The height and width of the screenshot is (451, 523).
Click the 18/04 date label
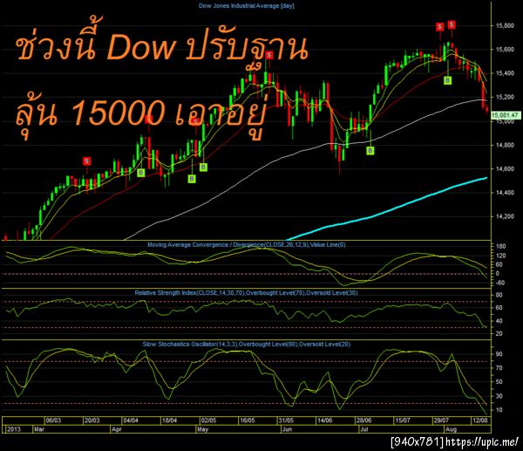tap(169, 420)
